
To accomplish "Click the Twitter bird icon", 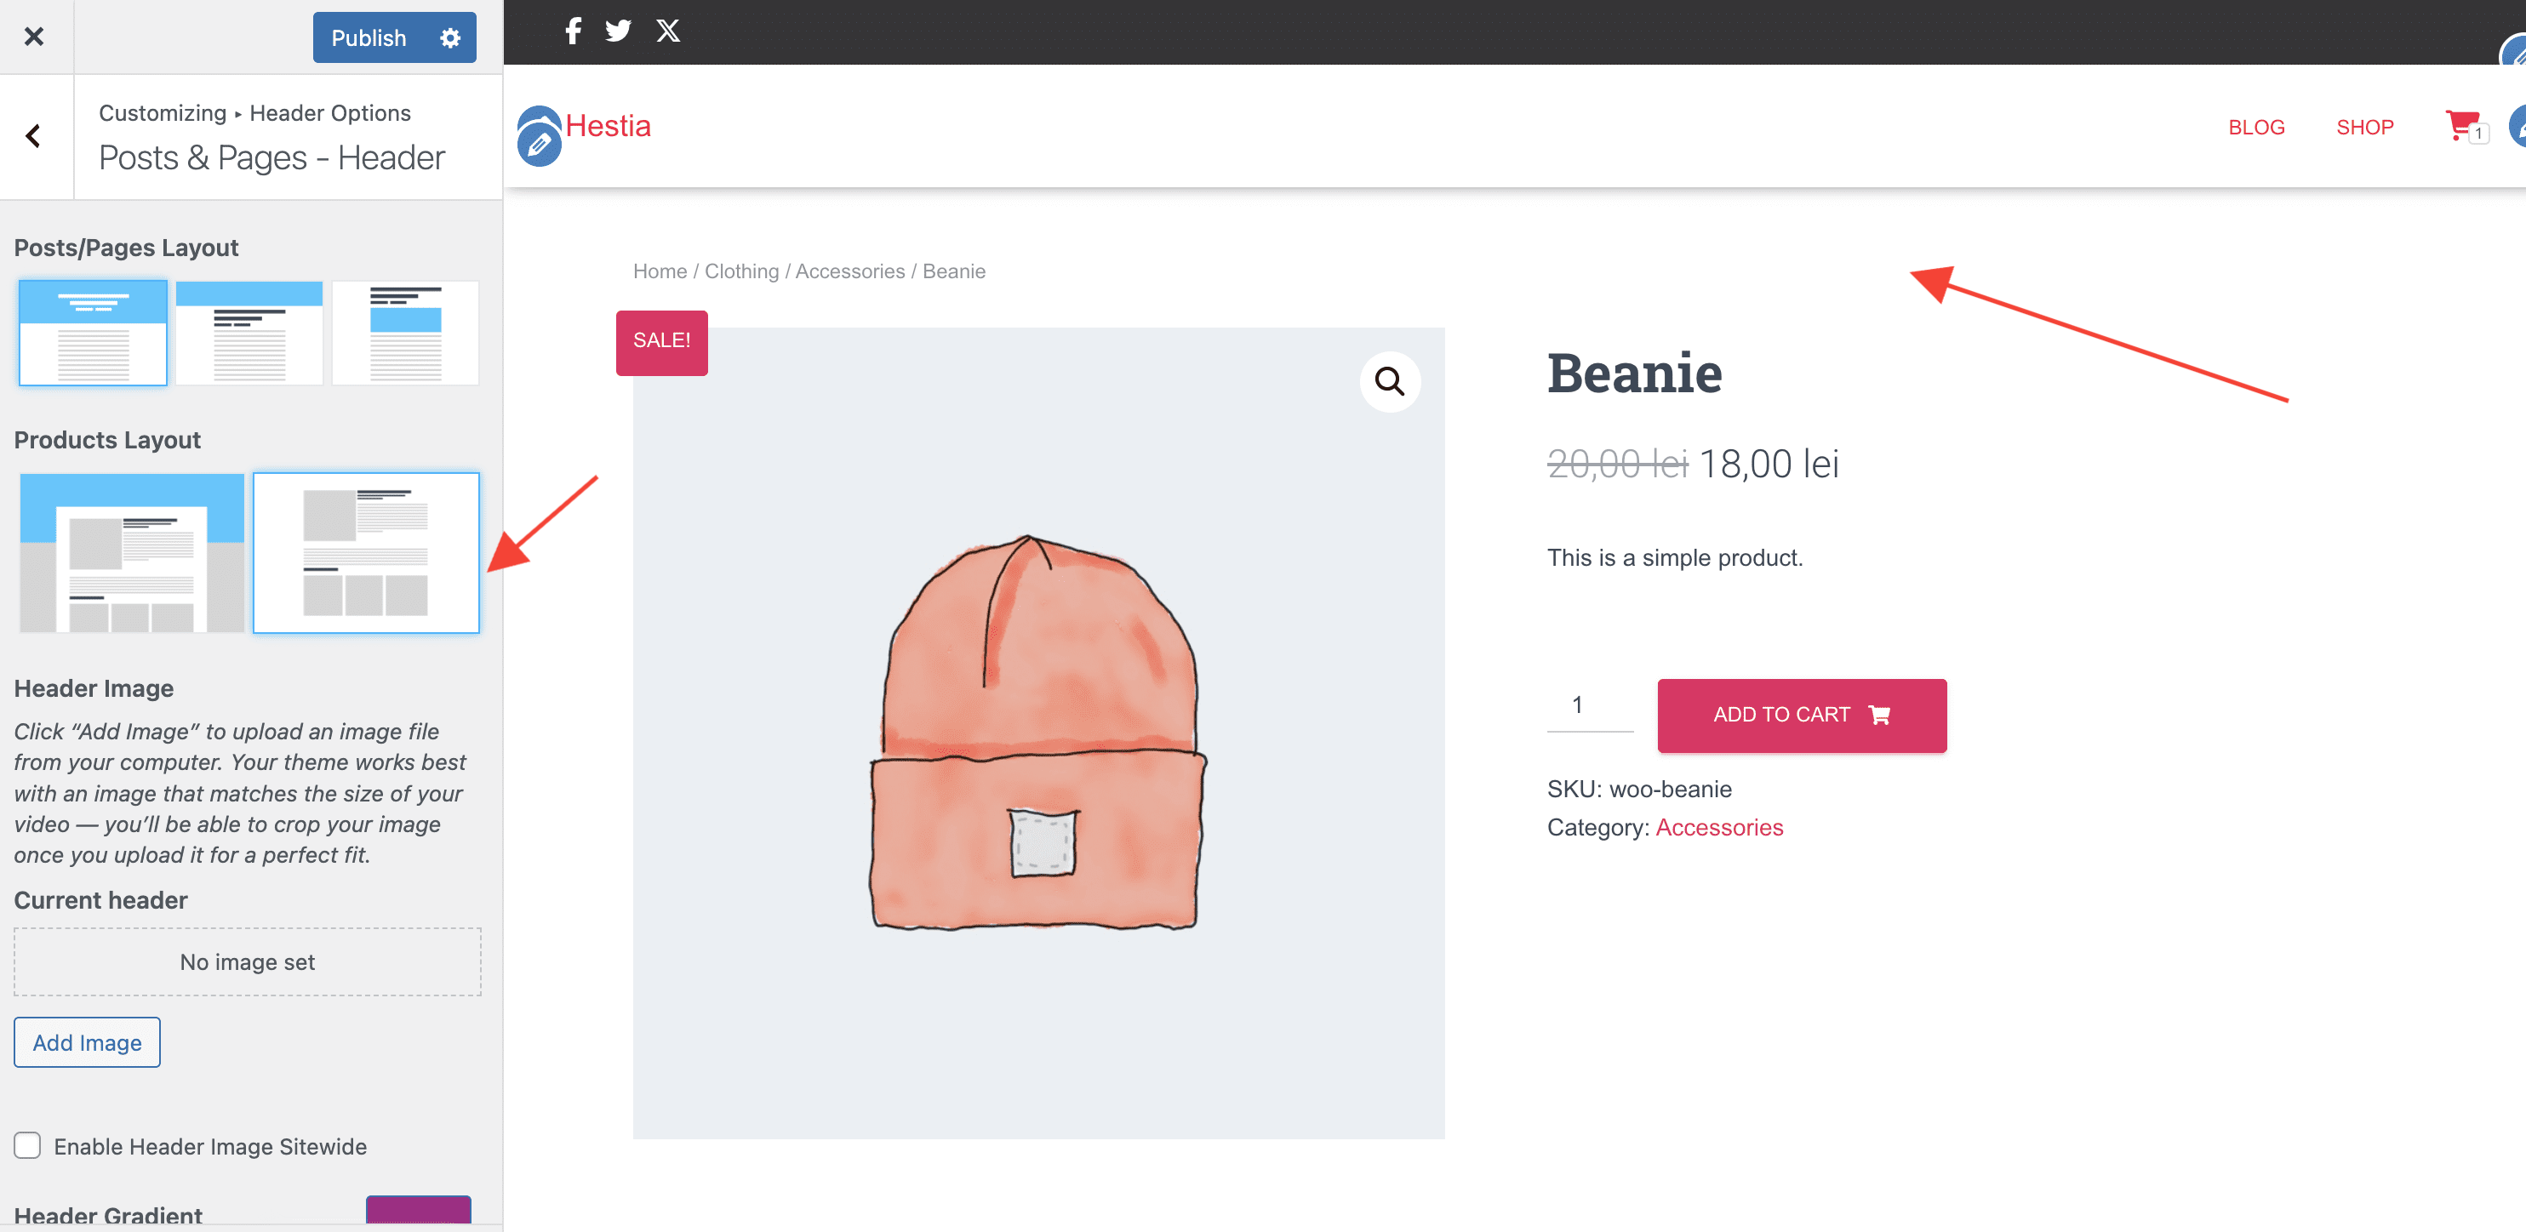I will coord(618,31).
